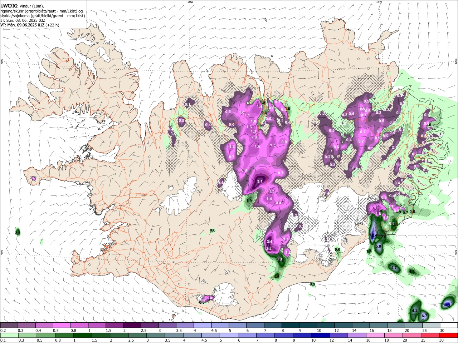Screen dimensions: 458x343
Task: Click the 20W longitude label
Action: [190, 2]
